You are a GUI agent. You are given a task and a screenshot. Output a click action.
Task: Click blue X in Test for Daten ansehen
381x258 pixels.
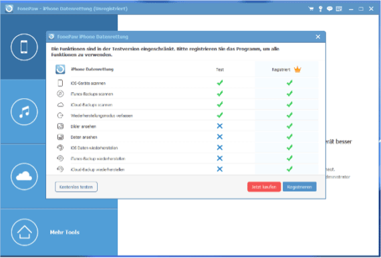[x=220, y=137]
